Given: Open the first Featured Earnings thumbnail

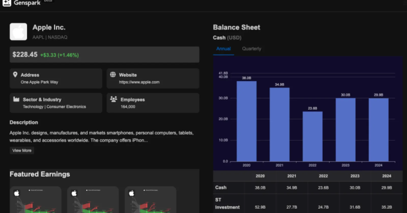Looking at the screenshot, I should pyautogui.click(x=36, y=200).
